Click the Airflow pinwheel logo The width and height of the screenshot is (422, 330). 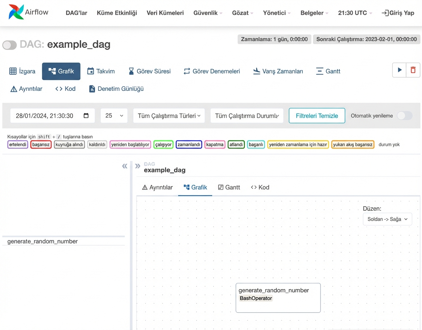(x=16, y=12)
